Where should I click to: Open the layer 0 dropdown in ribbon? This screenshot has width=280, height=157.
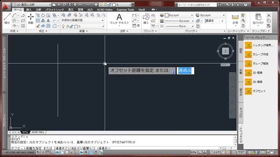(83, 26)
